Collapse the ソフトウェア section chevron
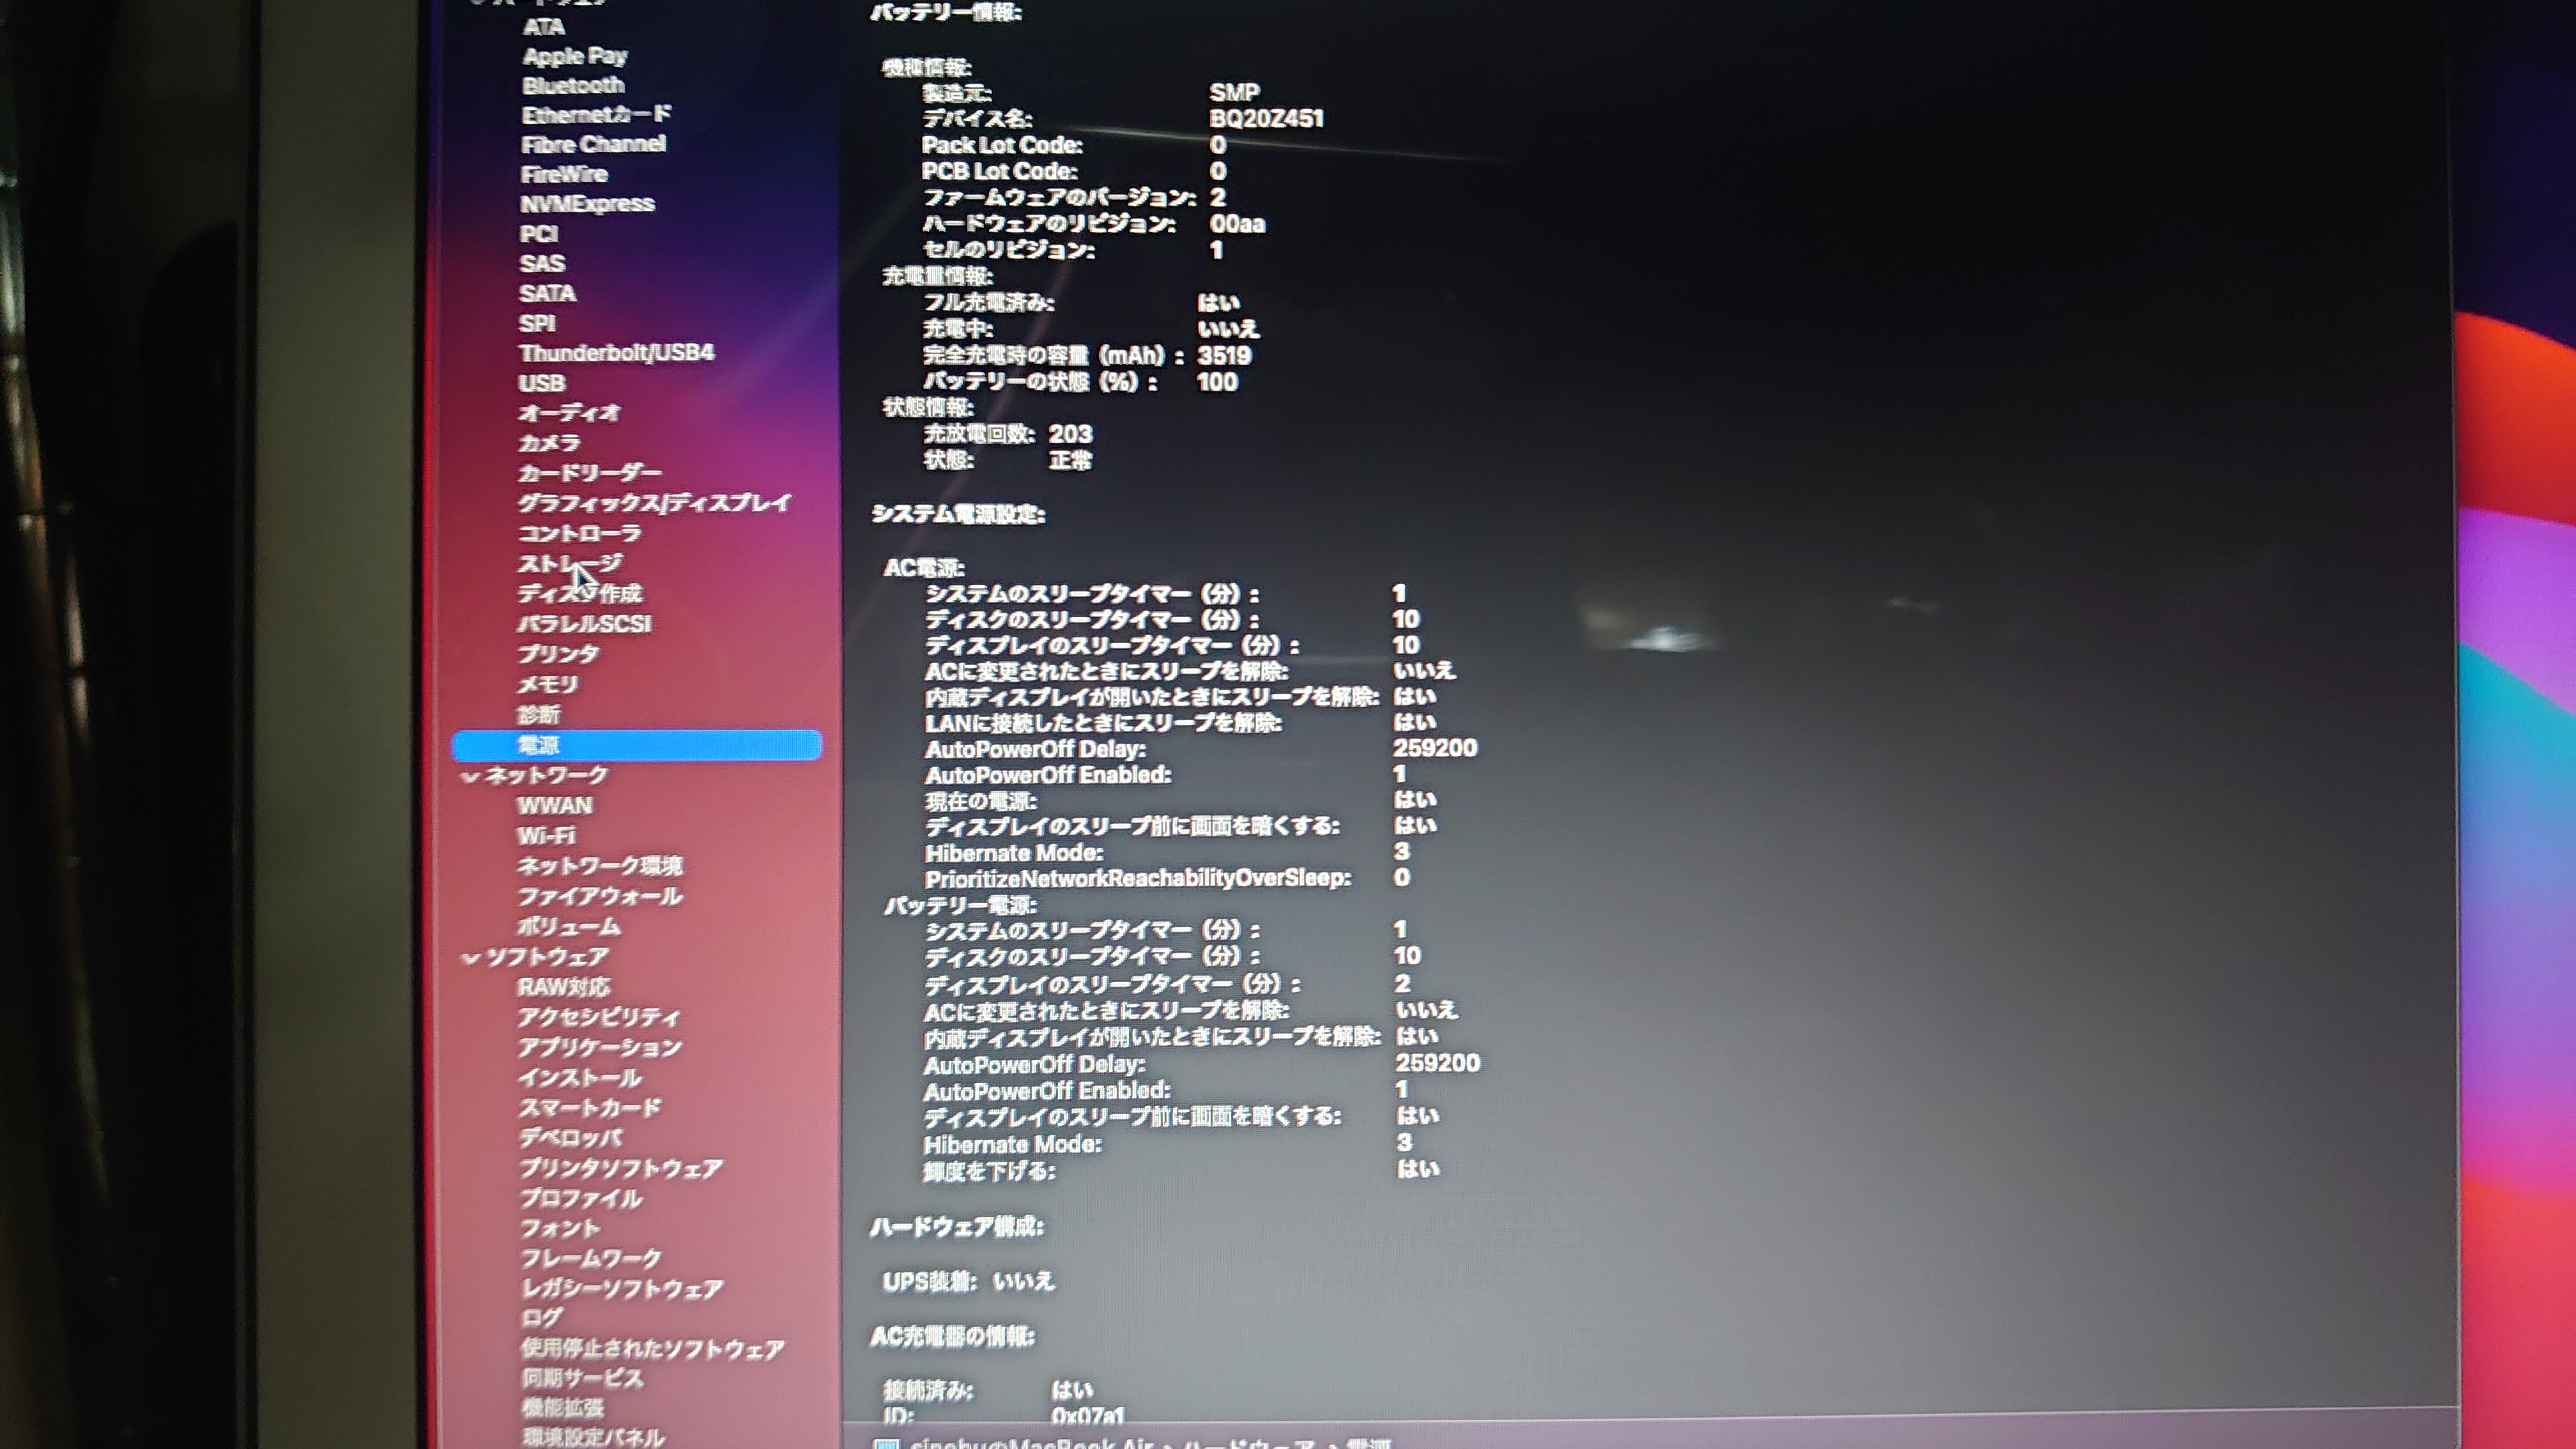The height and width of the screenshot is (1449, 2576). coord(470,958)
